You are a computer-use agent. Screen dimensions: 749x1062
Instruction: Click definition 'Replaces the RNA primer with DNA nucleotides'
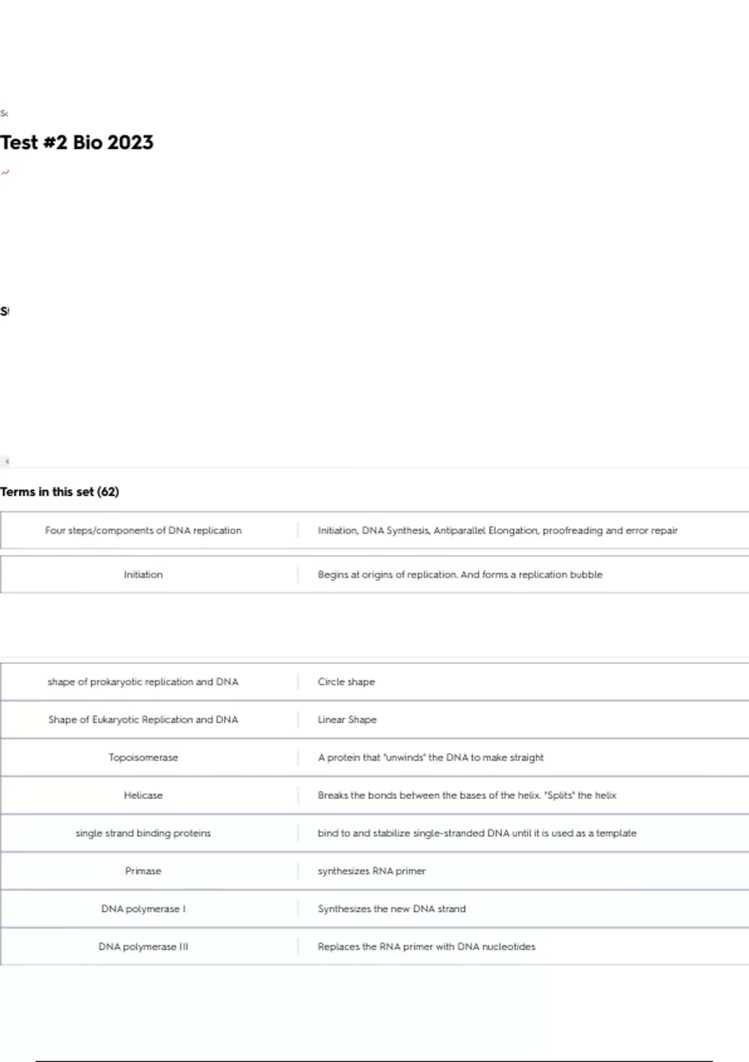426,946
